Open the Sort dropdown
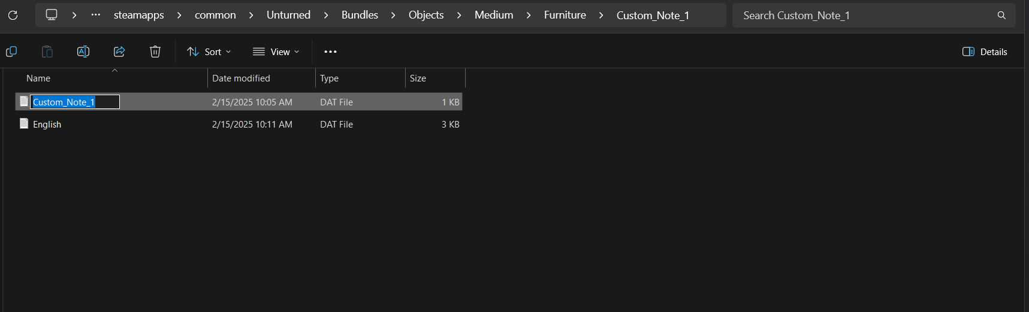Screen dimensions: 1029x312 (x=209, y=52)
